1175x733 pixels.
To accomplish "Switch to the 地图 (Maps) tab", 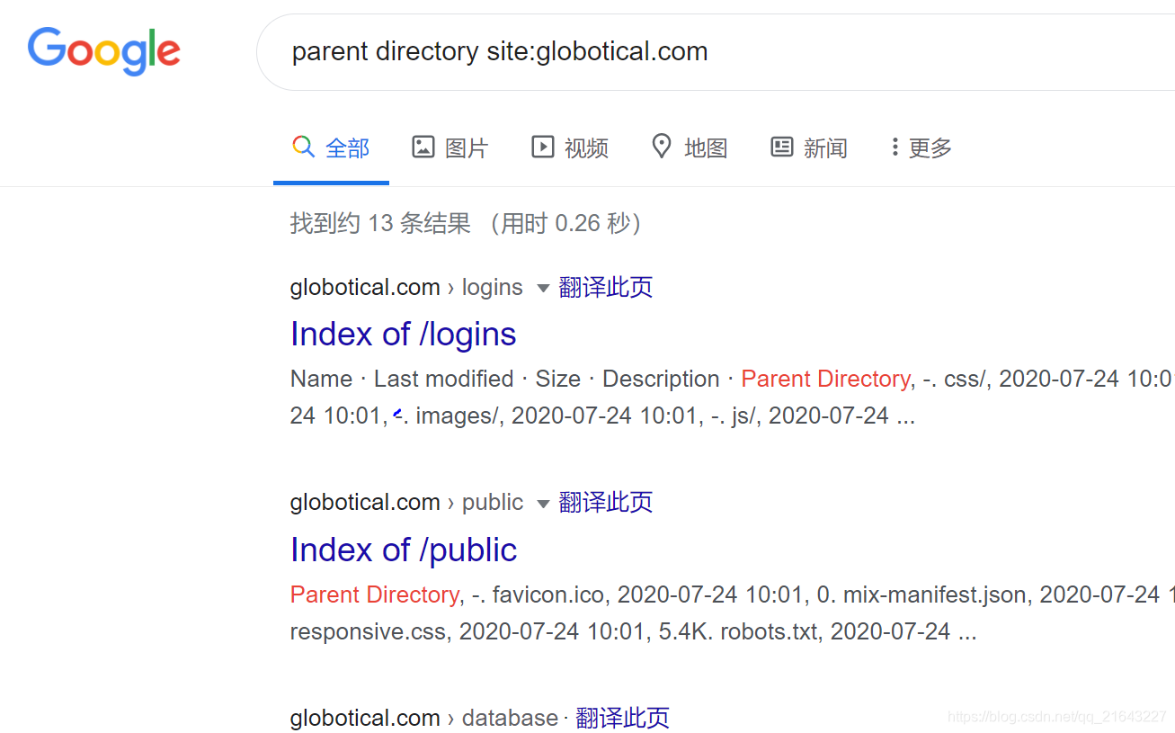I will (x=689, y=148).
